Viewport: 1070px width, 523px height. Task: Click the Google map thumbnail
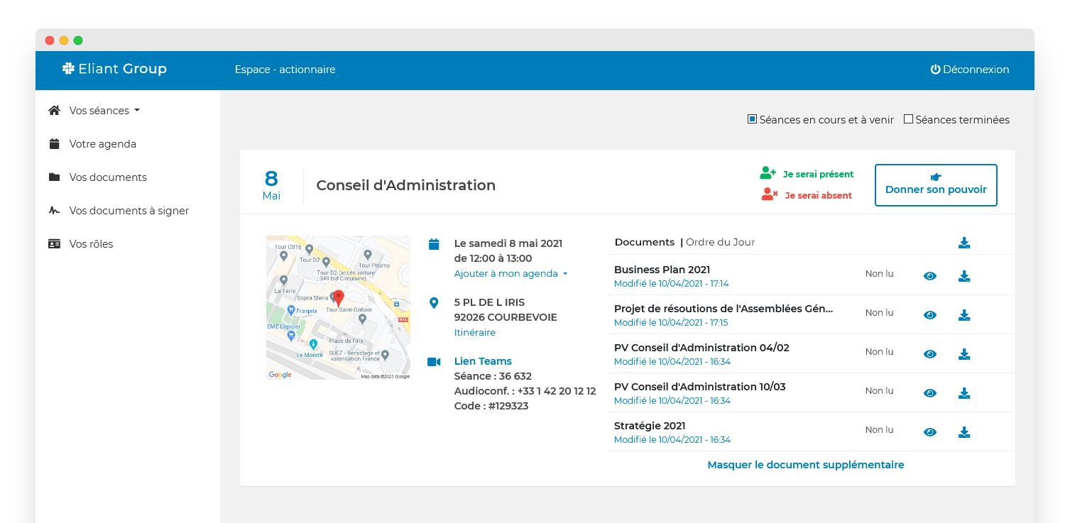coord(338,307)
